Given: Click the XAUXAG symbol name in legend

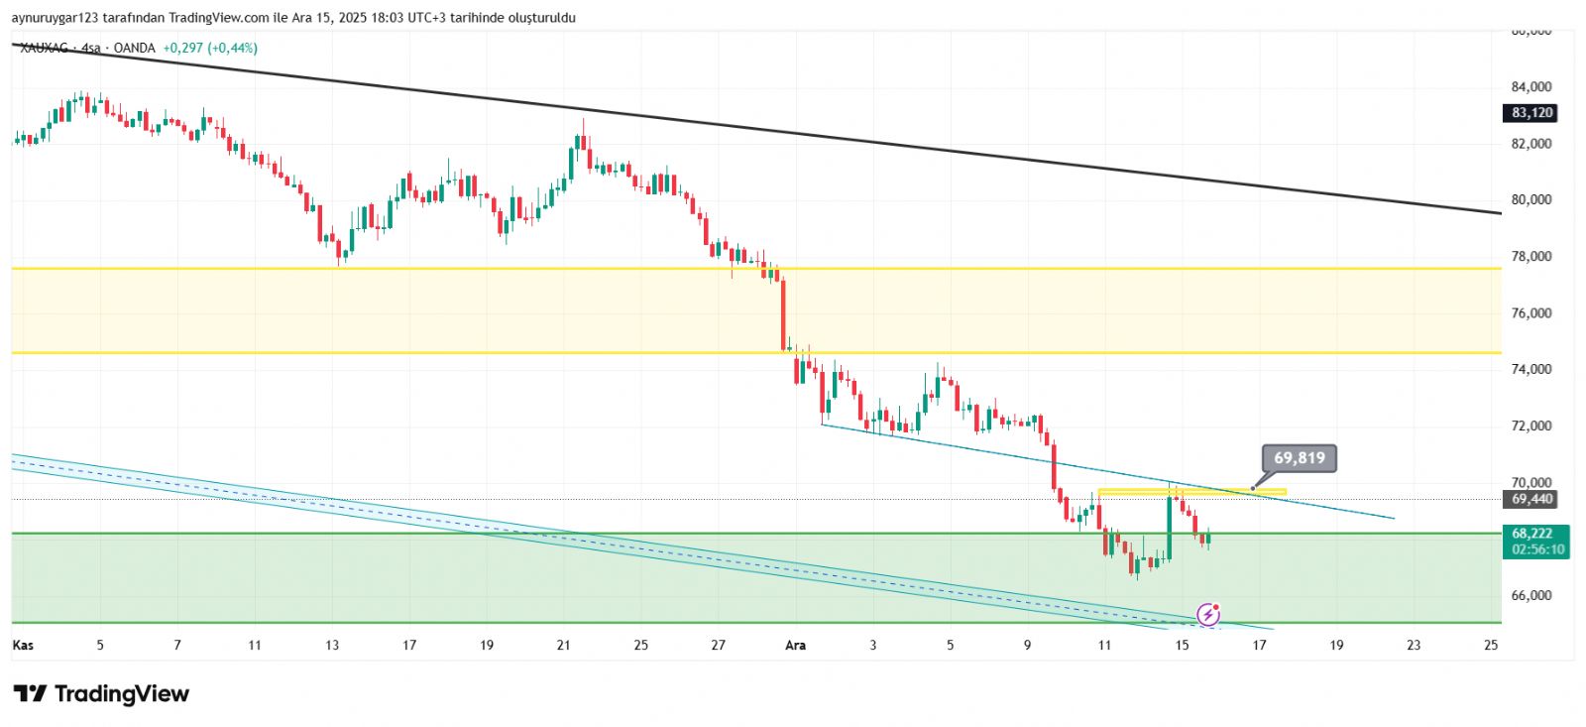Looking at the screenshot, I should [44, 48].
